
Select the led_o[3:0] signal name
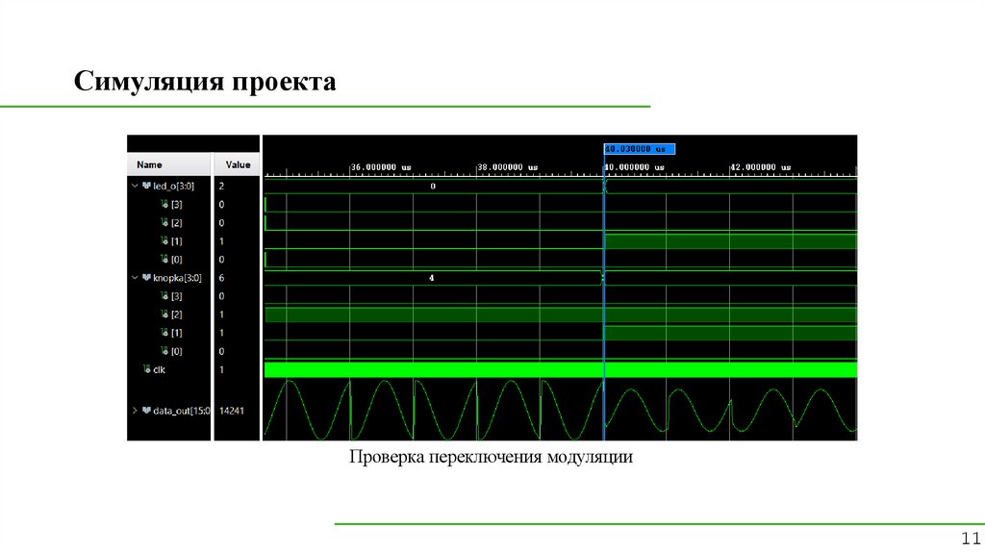point(173,186)
